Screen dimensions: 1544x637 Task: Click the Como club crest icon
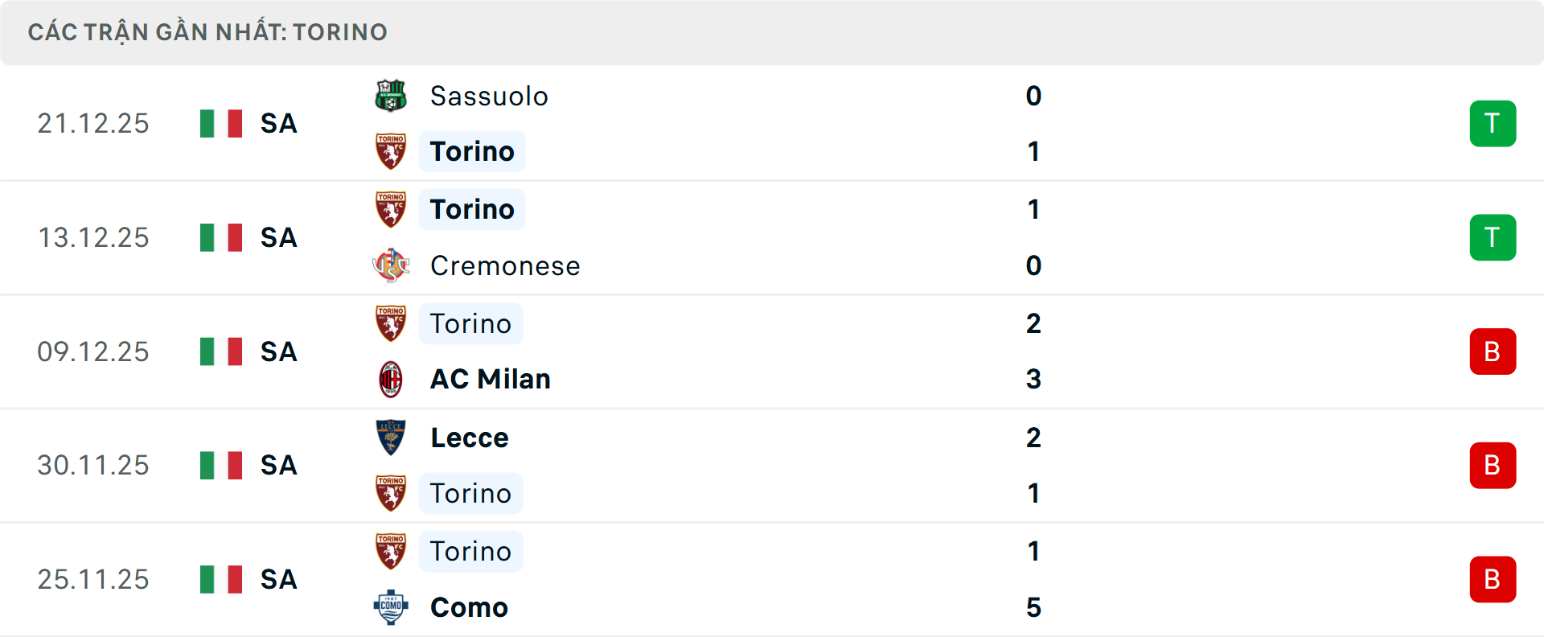click(x=391, y=607)
